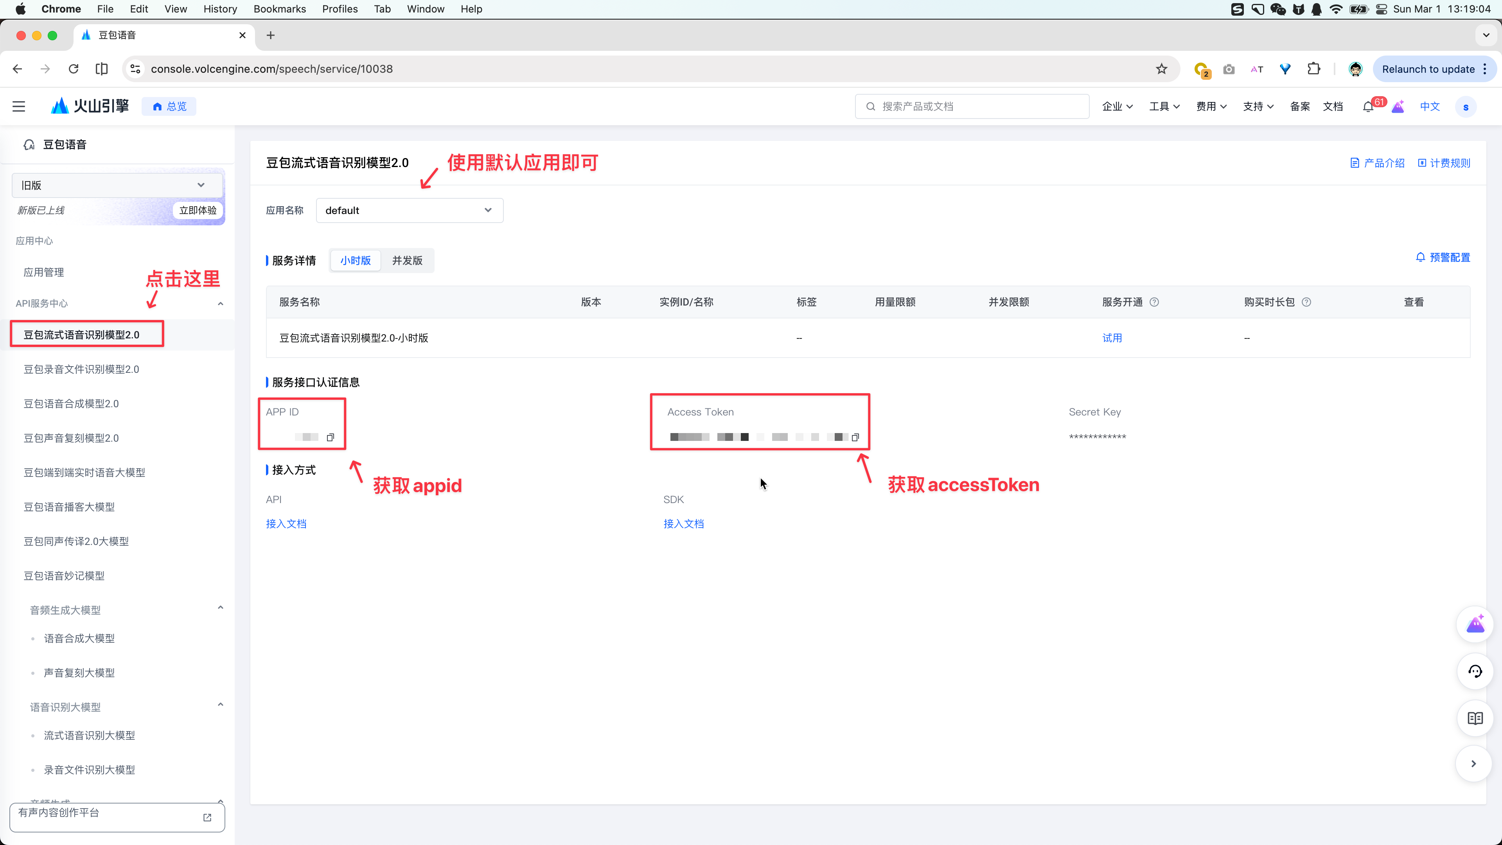Open the floating customer service headset icon
The height and width of the screenshot is (845, 1502).
pos(1475,671)
